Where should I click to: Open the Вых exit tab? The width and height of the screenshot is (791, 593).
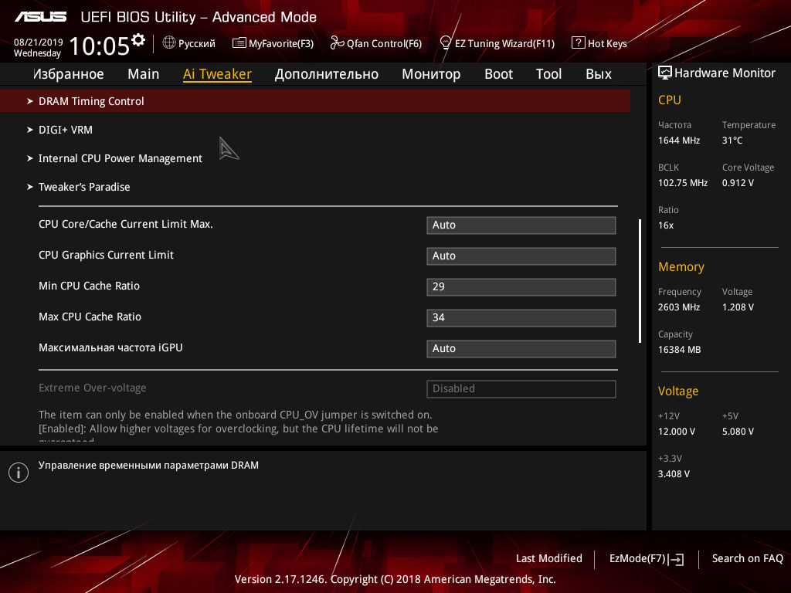coord(599,74)
